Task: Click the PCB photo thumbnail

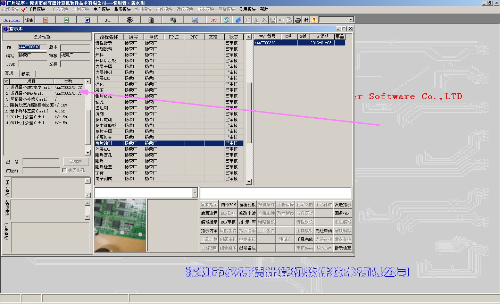Action: (x=120, y=225)
